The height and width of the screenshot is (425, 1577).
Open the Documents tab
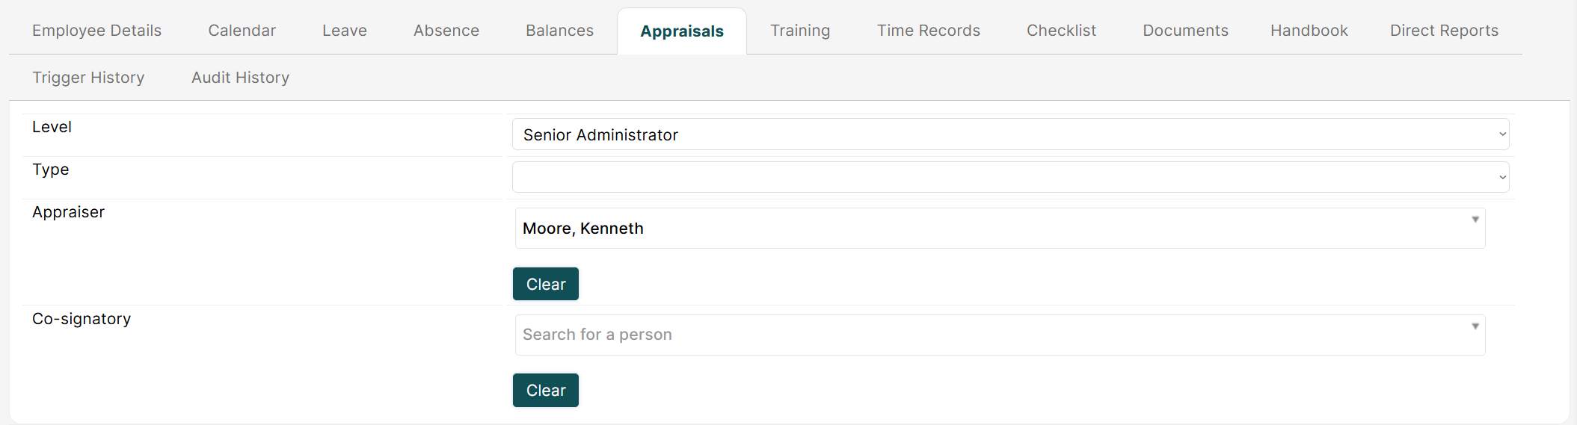click(1185, 31)
